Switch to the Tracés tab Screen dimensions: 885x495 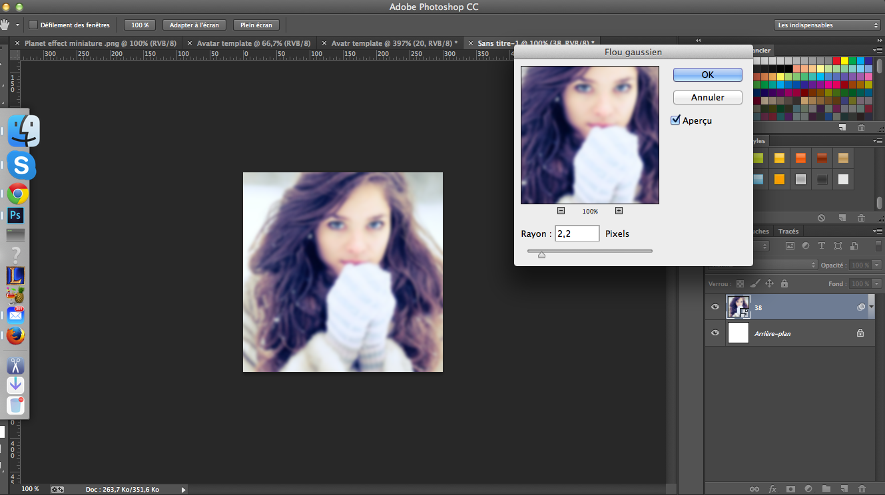click(788, 232)
